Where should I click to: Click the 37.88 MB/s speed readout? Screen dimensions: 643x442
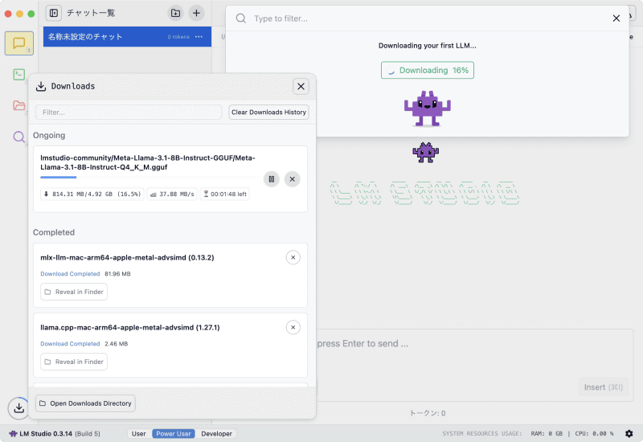coord(172,194)
